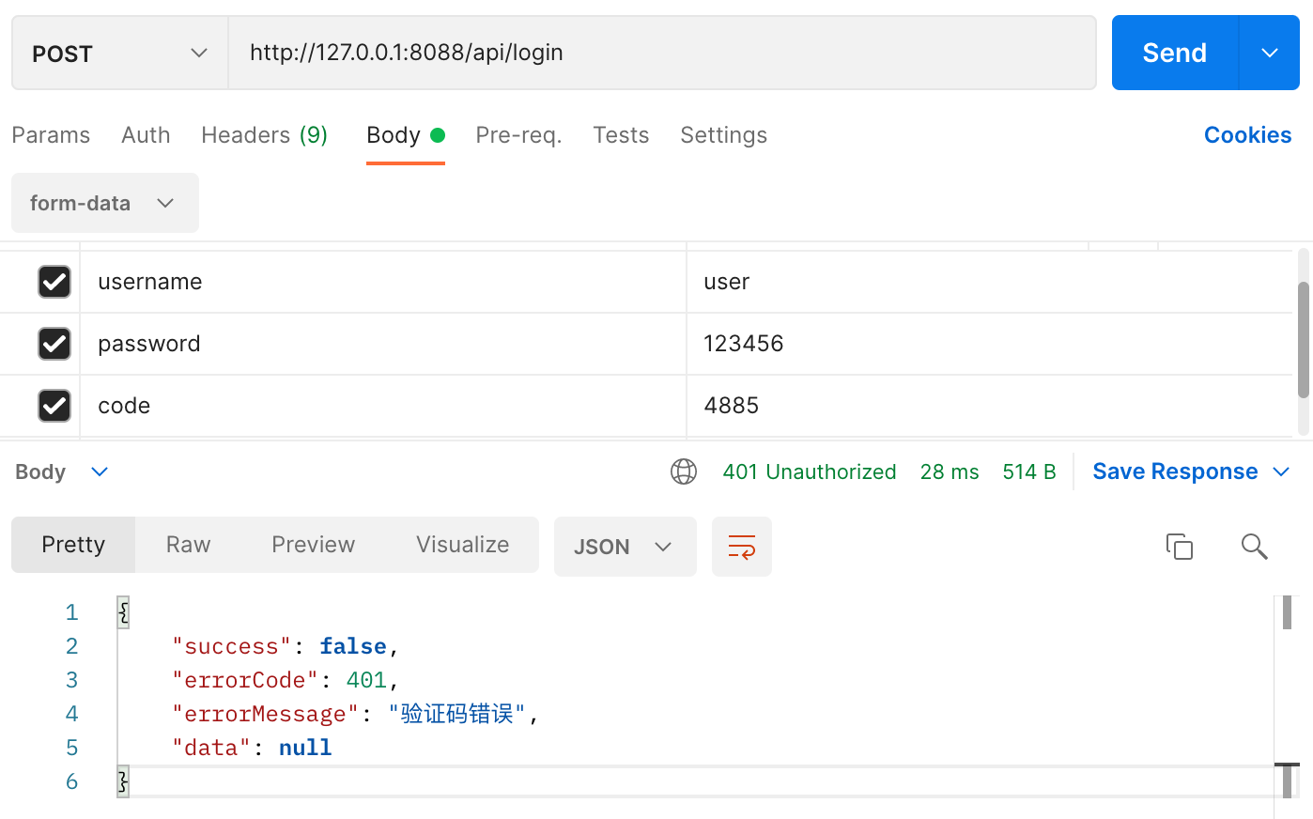
Task: Uncheck the username parameter checkbox
Action: click(x=54, y=282)
